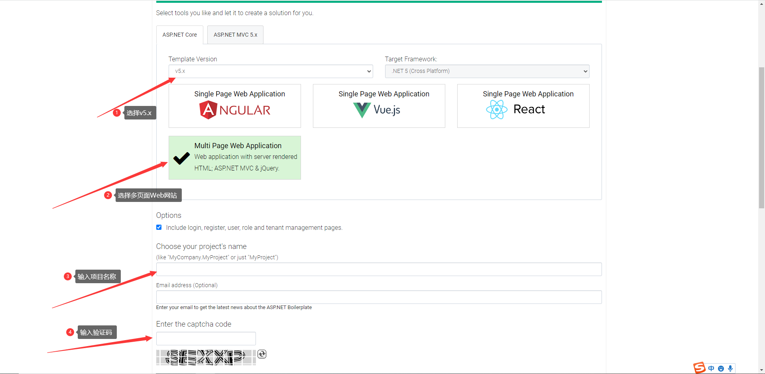The height and width of the screenshot is (374, 765).
Task: Focus the email address input field
Action: click(379, 297)
